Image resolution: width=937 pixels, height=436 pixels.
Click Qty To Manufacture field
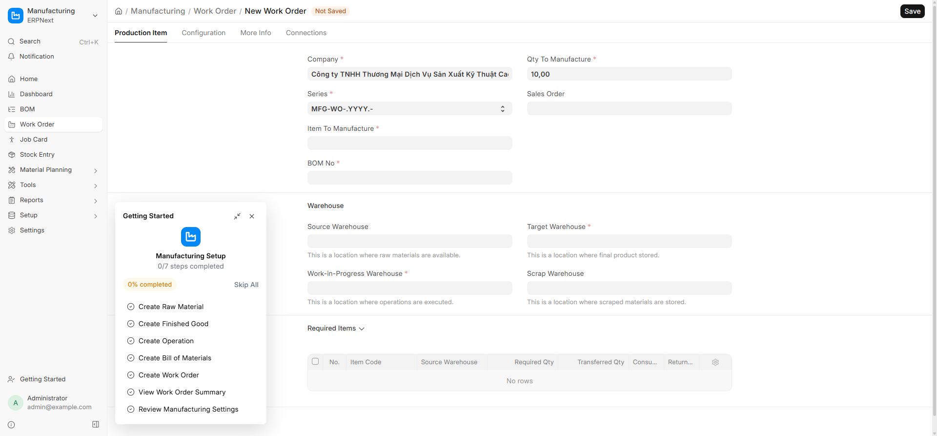[x=630, y=74]
